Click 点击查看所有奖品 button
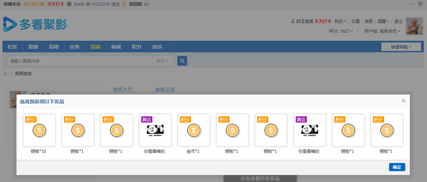The width and height of the screenshot is (427, 182). 260,178
